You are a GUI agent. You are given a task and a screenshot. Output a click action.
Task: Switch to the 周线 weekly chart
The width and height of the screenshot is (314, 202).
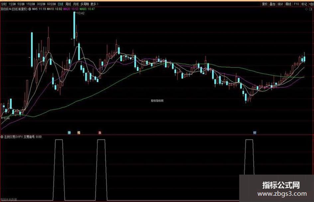[x=68, y=4]
